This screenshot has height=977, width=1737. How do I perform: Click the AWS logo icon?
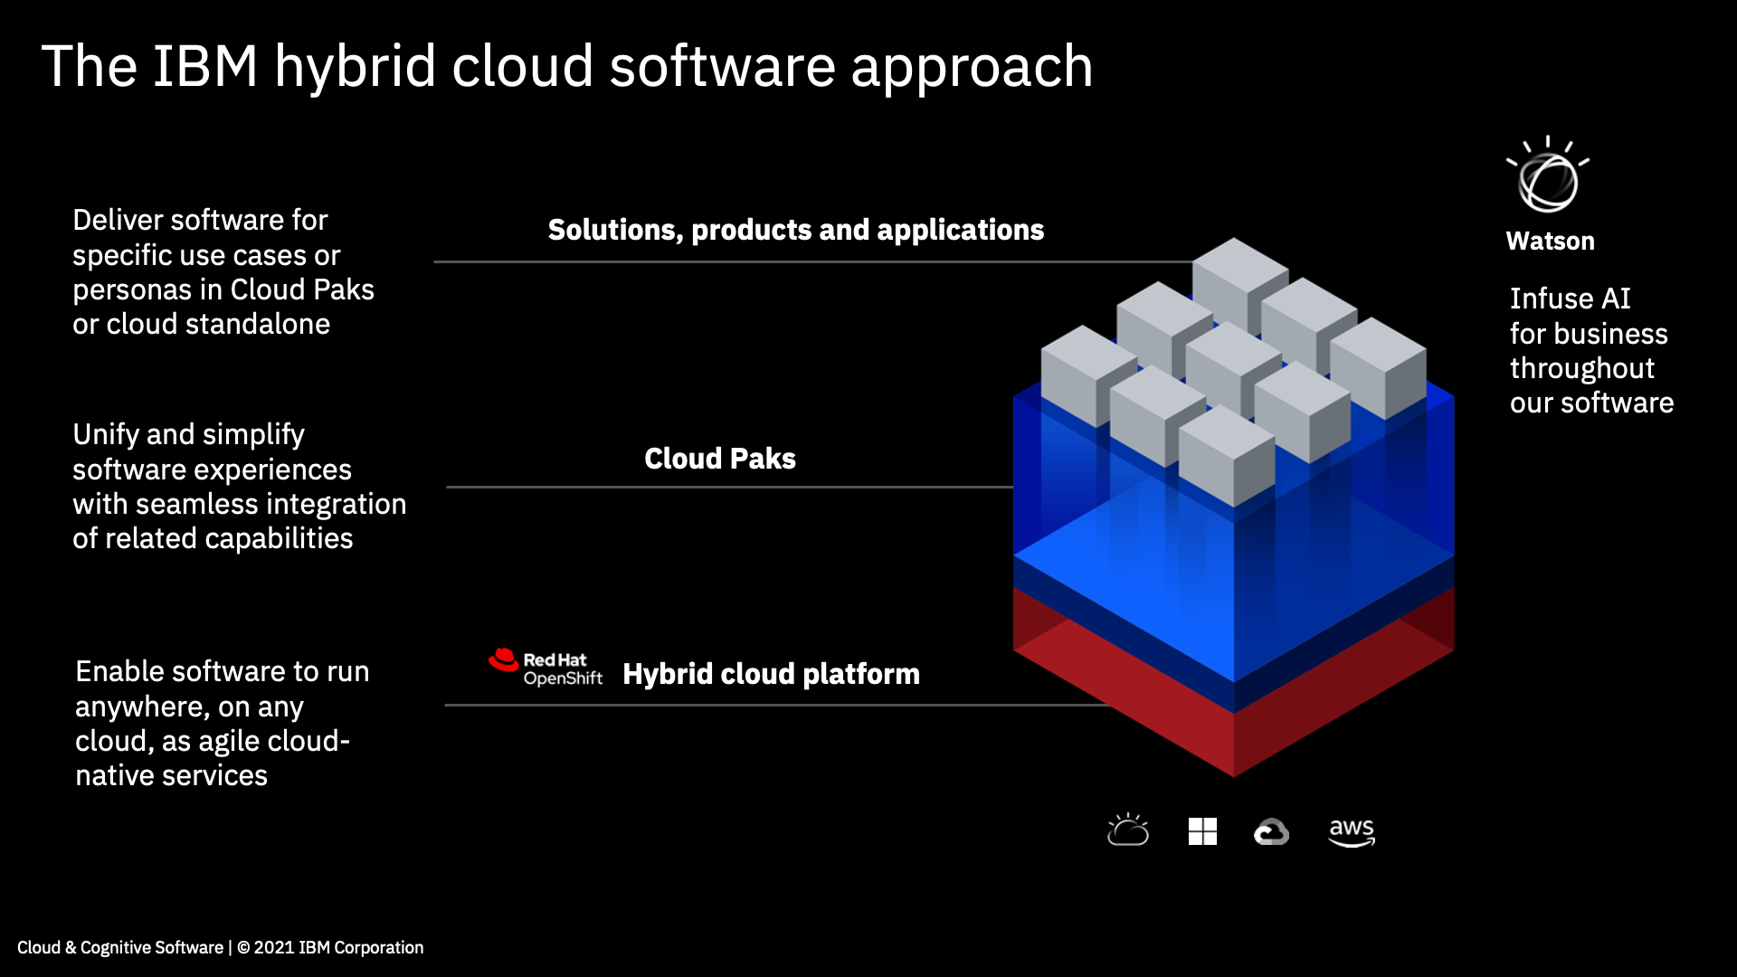click(x=1352, y=831)
